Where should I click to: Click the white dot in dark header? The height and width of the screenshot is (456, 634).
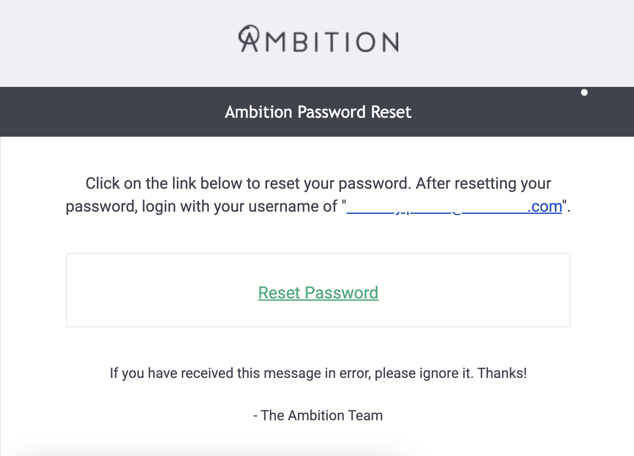584,92
